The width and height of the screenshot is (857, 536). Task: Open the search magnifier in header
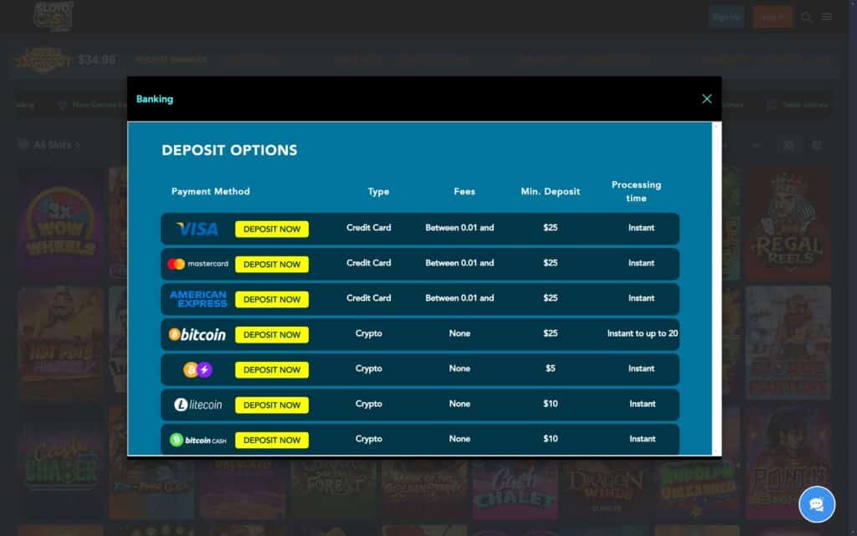(807, 17)
